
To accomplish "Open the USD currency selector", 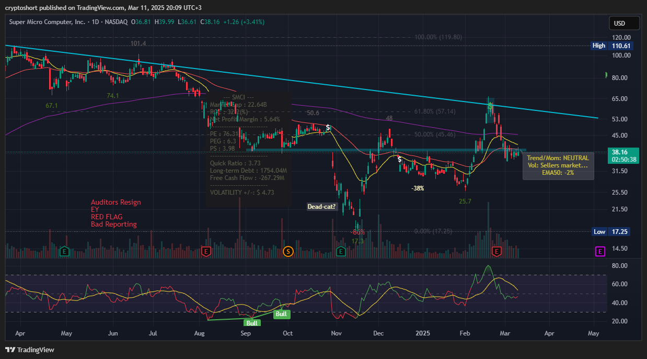I will click(624, 24).
